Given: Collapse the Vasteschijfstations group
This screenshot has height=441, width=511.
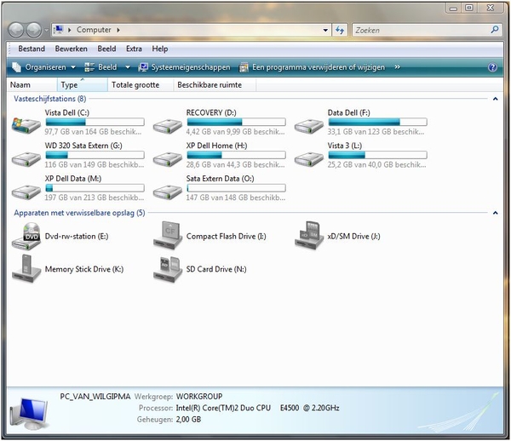Looking at the screenshot, I should tap(496, 100).
